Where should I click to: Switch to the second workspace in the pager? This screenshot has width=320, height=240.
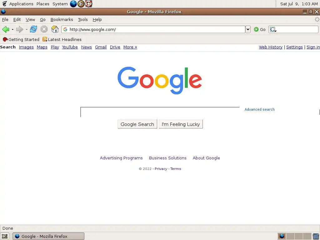pos(290,236)
